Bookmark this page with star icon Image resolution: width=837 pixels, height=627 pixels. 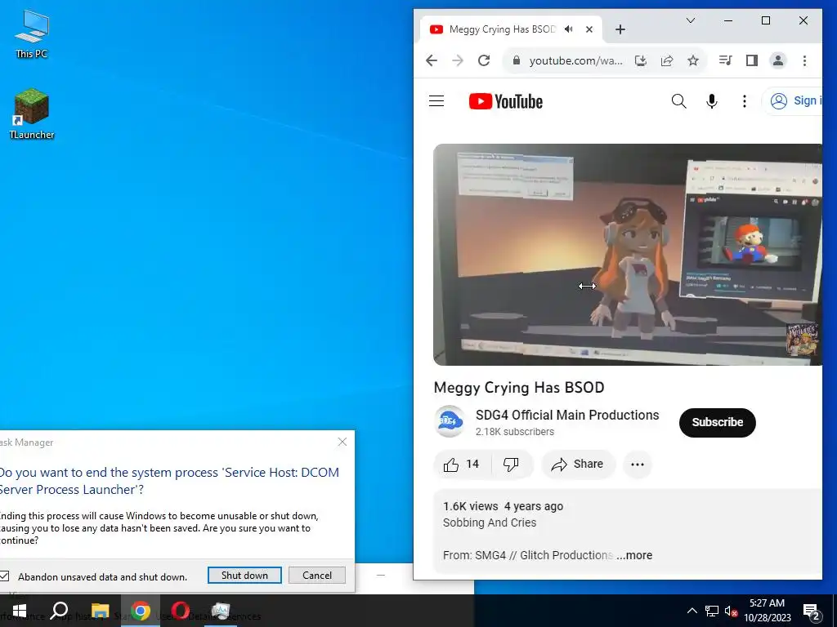point(693,60)
